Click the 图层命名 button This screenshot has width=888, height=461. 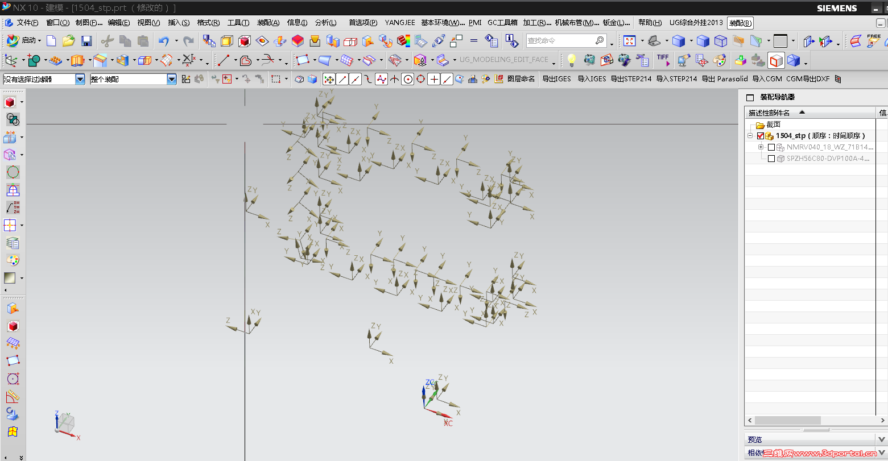(x=521, y=79)
